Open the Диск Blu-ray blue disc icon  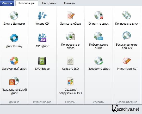(14, 38)
